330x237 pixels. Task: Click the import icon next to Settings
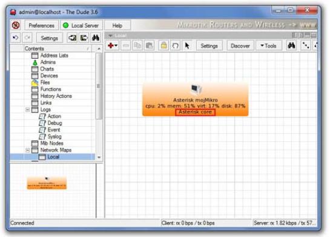[72, 38]
